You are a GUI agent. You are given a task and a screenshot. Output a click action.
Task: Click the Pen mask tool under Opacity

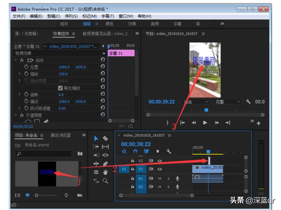46,122
